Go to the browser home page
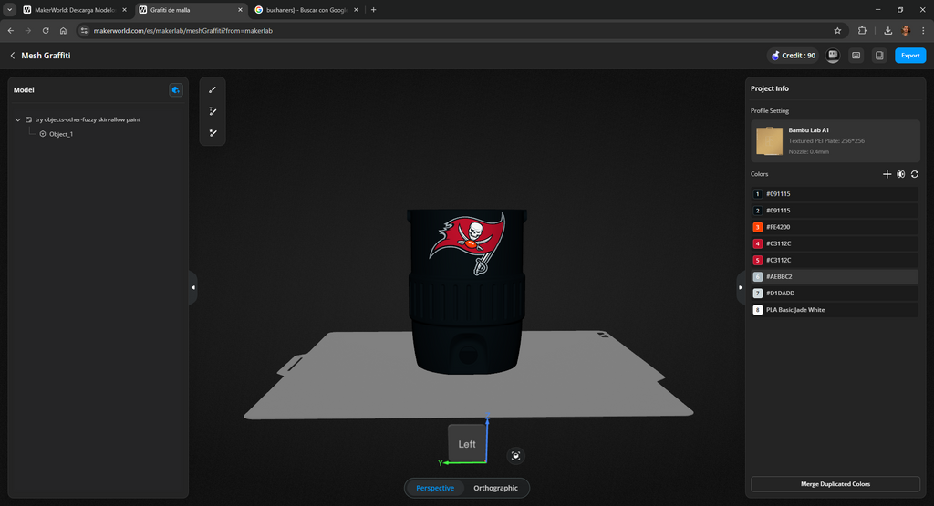 [x=63, y=30]
